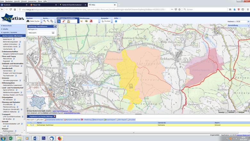Load the Gemeinde21 map icon
250x141 pixels.
point(14,70)
